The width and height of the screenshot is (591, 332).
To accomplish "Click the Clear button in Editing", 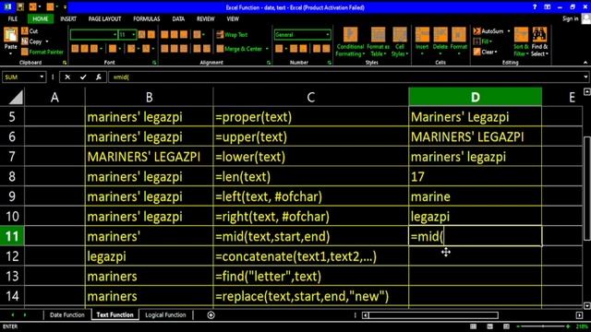I will click(x=486, y=52).
